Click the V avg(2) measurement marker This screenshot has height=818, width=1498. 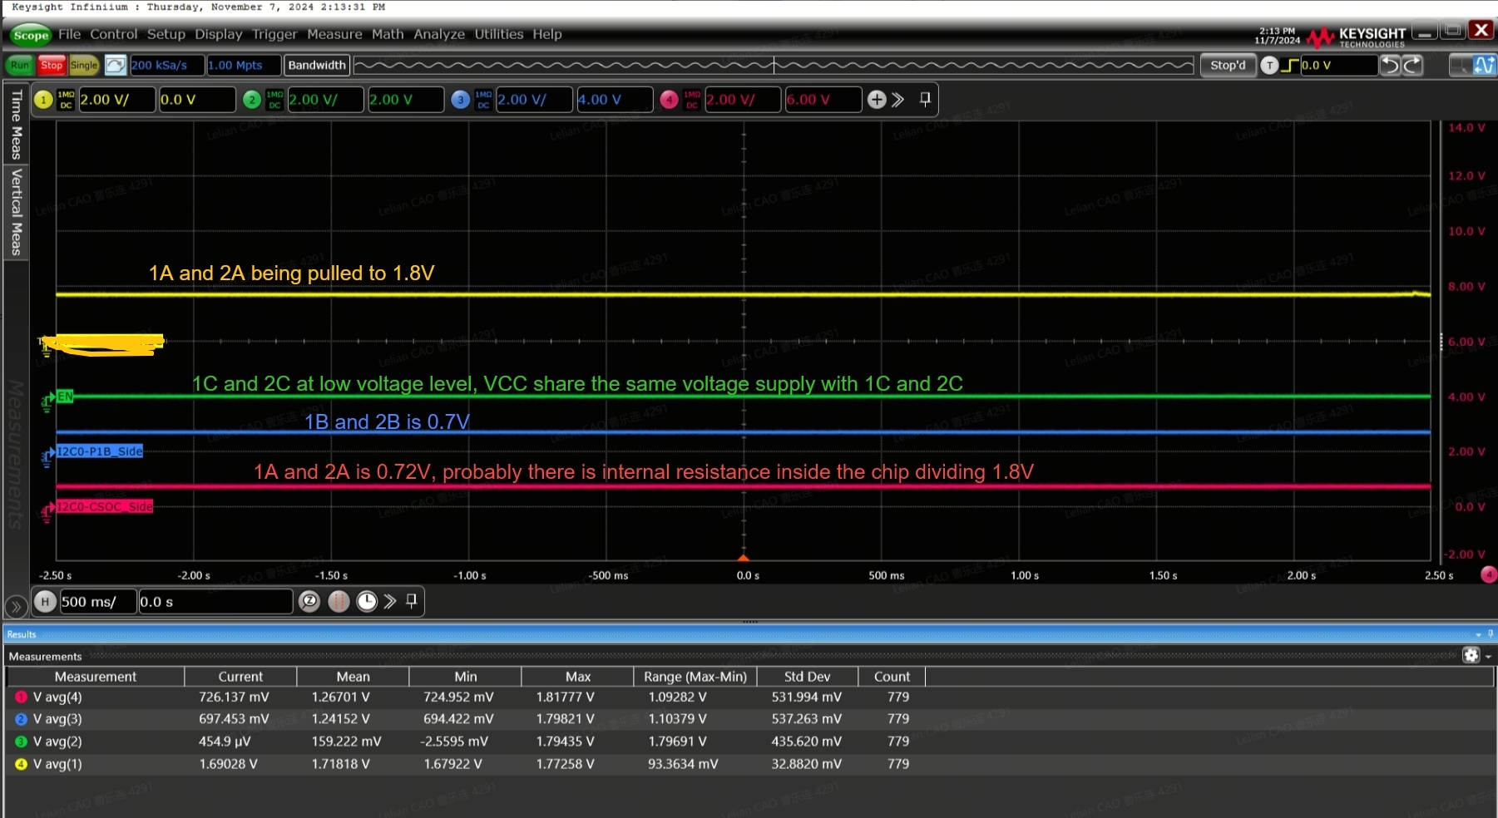tap(22, 742)
